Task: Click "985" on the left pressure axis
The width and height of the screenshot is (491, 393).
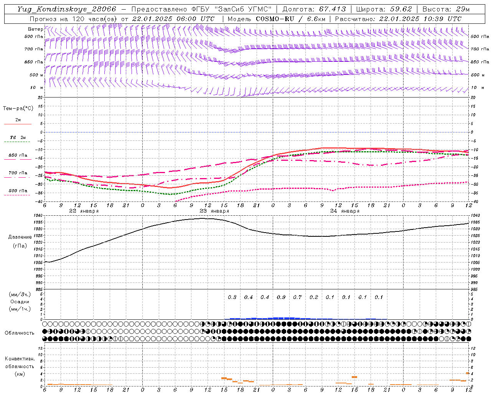Action: coord(40,289)
